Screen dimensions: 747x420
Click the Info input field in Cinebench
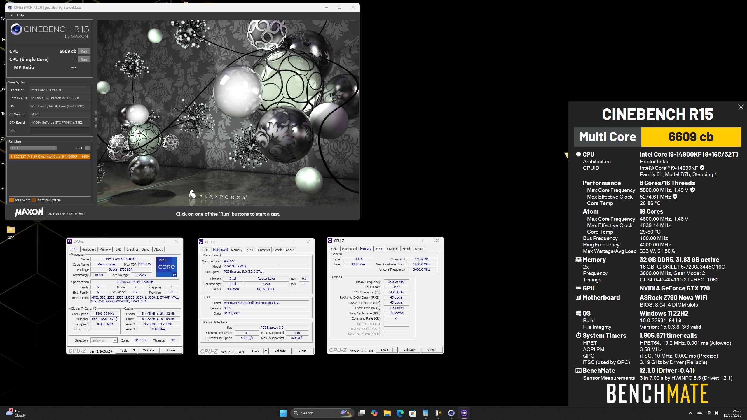point(59,131)
